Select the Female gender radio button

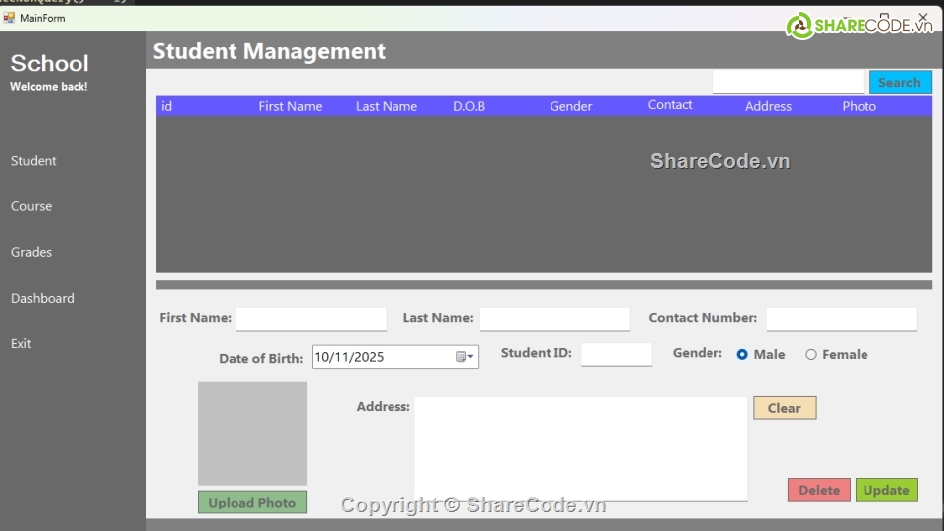point(811,355)
